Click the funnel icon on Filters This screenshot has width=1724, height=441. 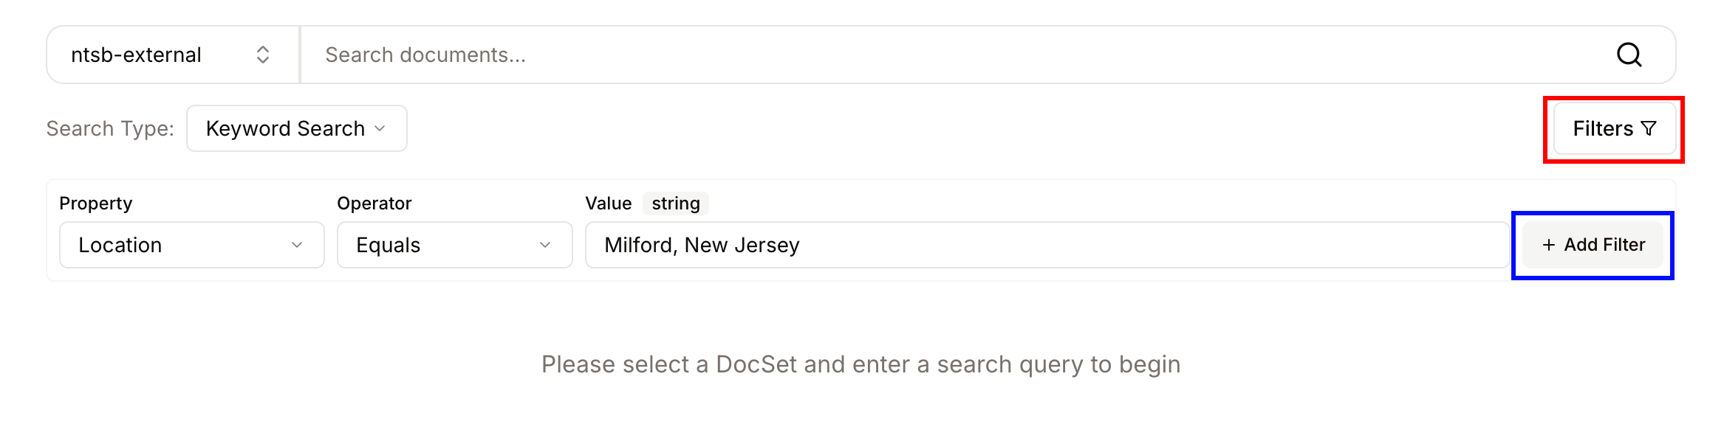point(1649,129)
